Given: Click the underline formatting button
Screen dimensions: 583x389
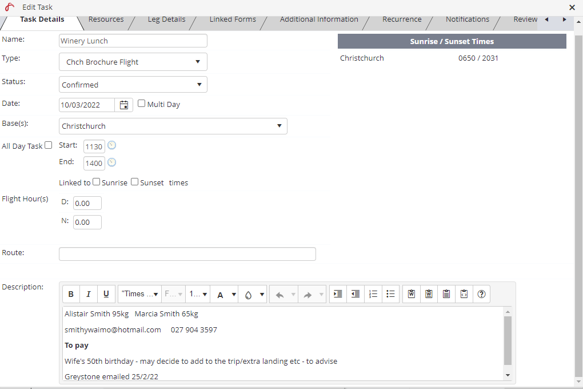Looking at the screenshot, I should (x=106, y=294).
